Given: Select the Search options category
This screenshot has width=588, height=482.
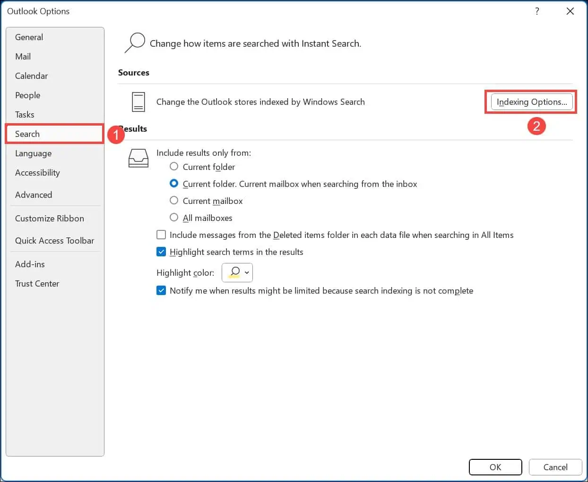Looking at the screenshot, I should pyautogui.click(x=55, y=134).
